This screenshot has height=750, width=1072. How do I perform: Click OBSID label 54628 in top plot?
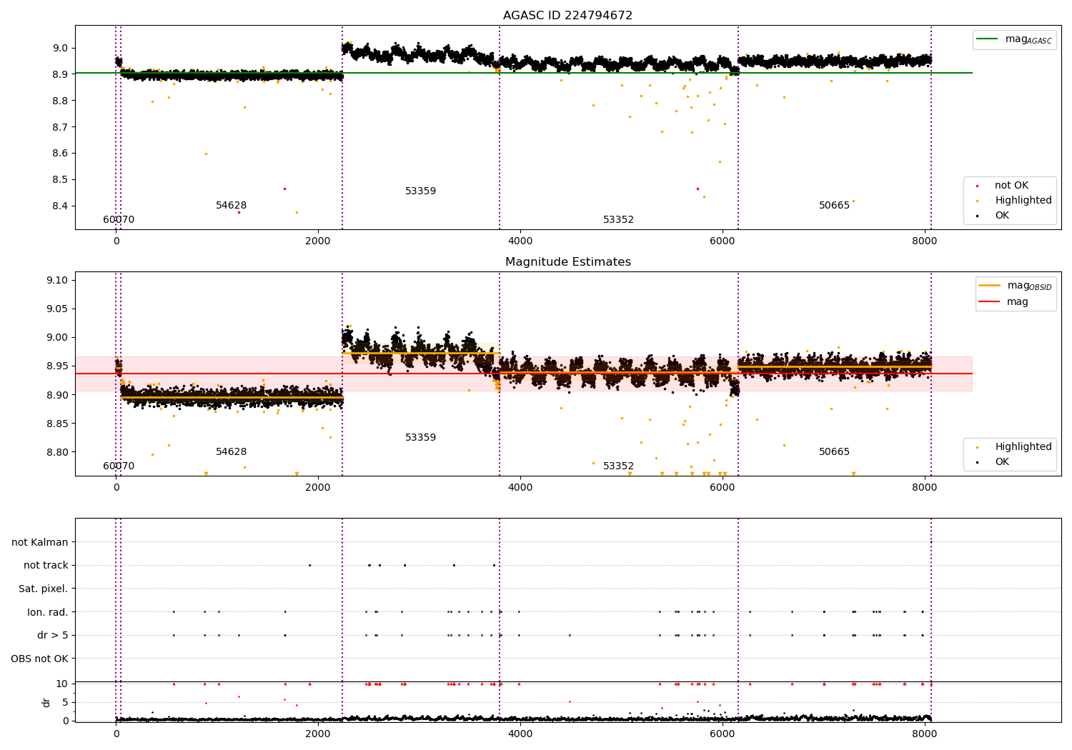pos(231,206)
